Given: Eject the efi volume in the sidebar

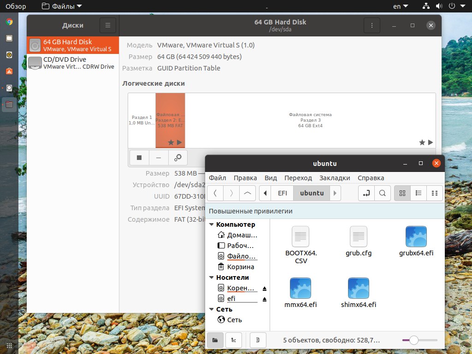Looking at the screenshot, I should click(x=264, y=299).
